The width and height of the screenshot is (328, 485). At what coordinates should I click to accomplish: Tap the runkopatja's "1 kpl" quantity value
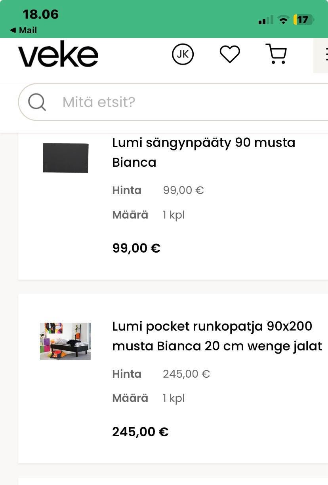174,398
